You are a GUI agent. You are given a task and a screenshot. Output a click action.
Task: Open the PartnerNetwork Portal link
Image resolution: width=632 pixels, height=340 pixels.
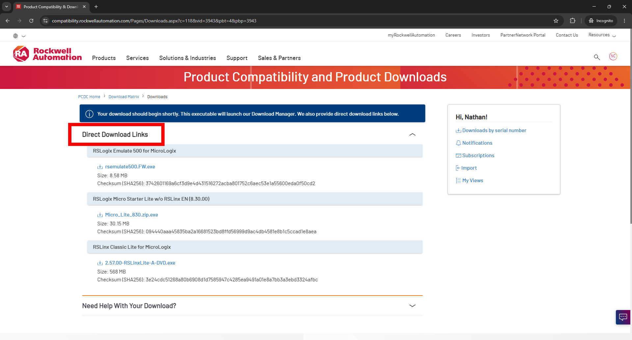(x=523, y=35)
